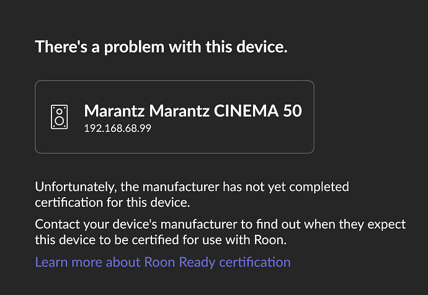Click the words Roon Ready in the blue link
This screenshot has width=428, height=295.
[180, 262]
